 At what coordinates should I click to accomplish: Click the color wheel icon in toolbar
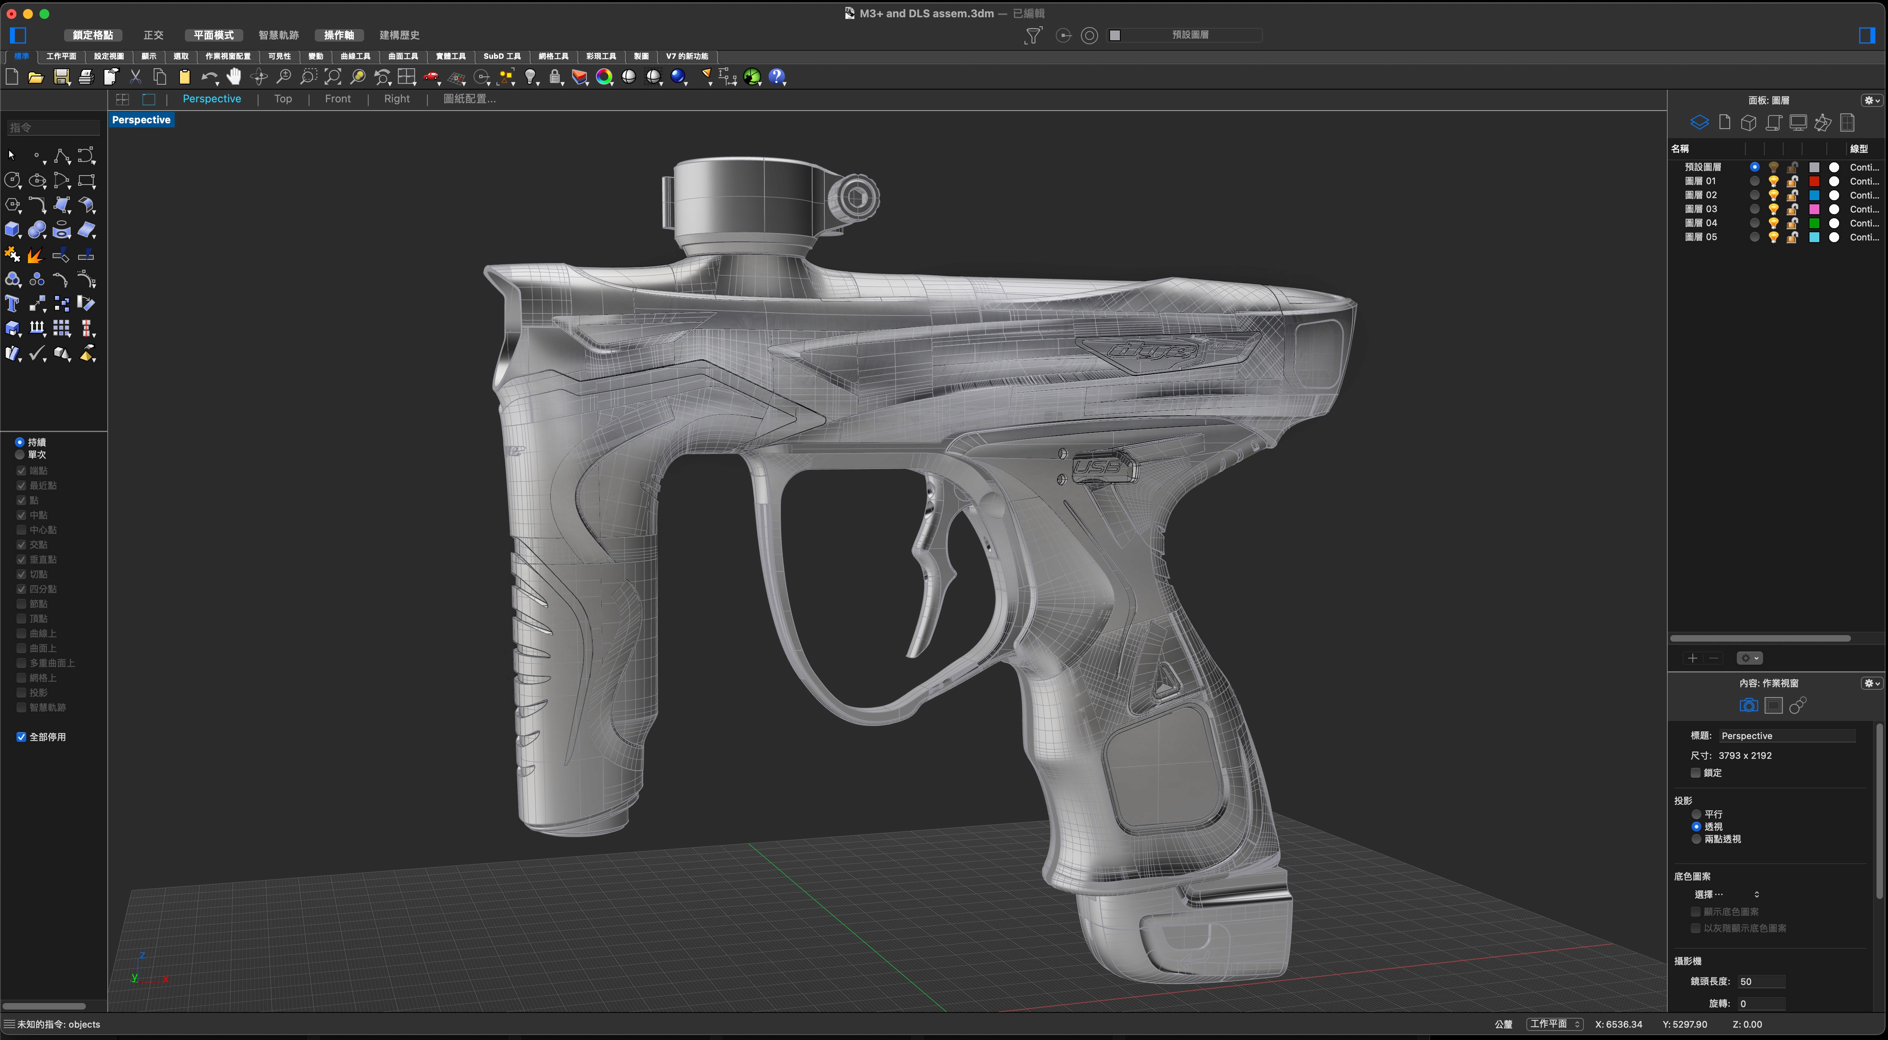pos(604,77)
